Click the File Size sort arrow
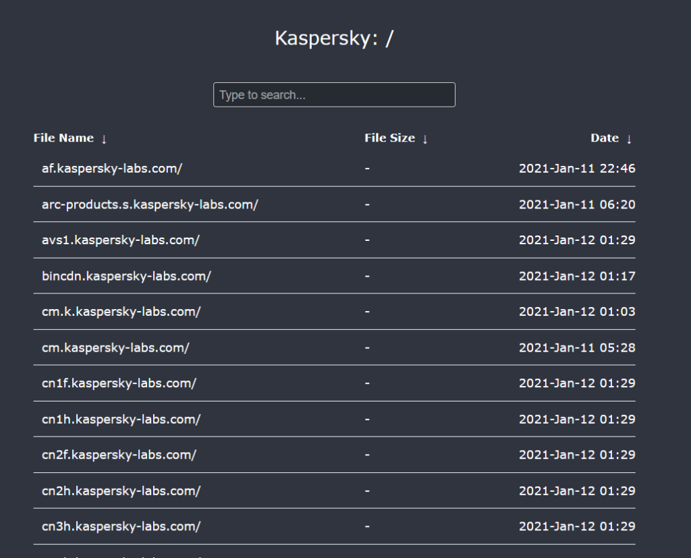 click(425, 139)
